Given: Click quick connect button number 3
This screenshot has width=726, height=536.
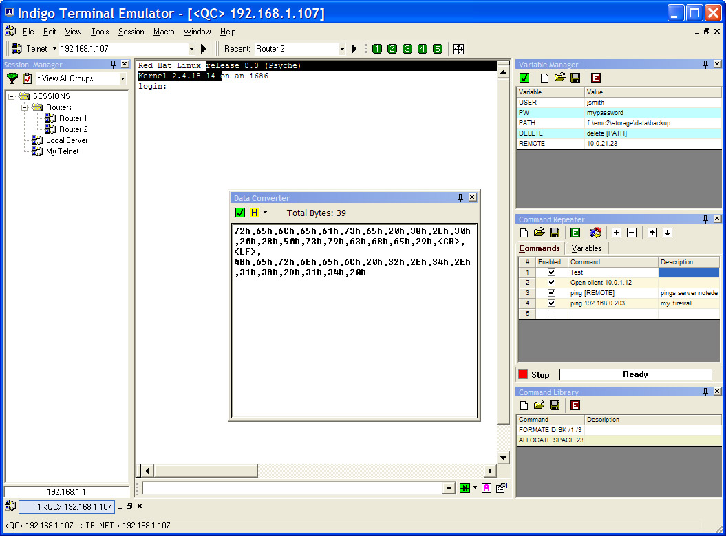Looking at the screenshot, I should coord(407,49).
